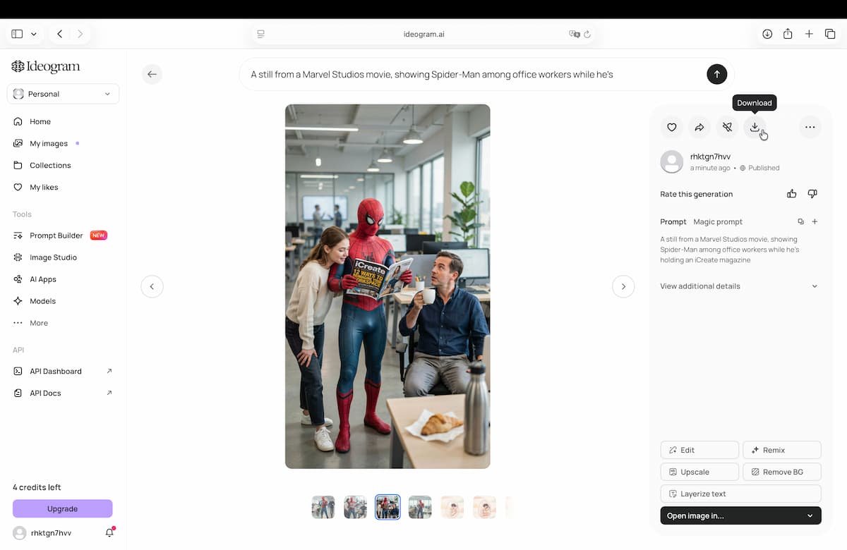Click the translate icon in address bar

(575, 34)
